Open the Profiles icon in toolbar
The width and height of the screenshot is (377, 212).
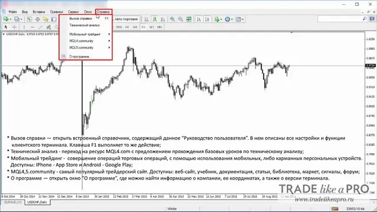(16, 19)
